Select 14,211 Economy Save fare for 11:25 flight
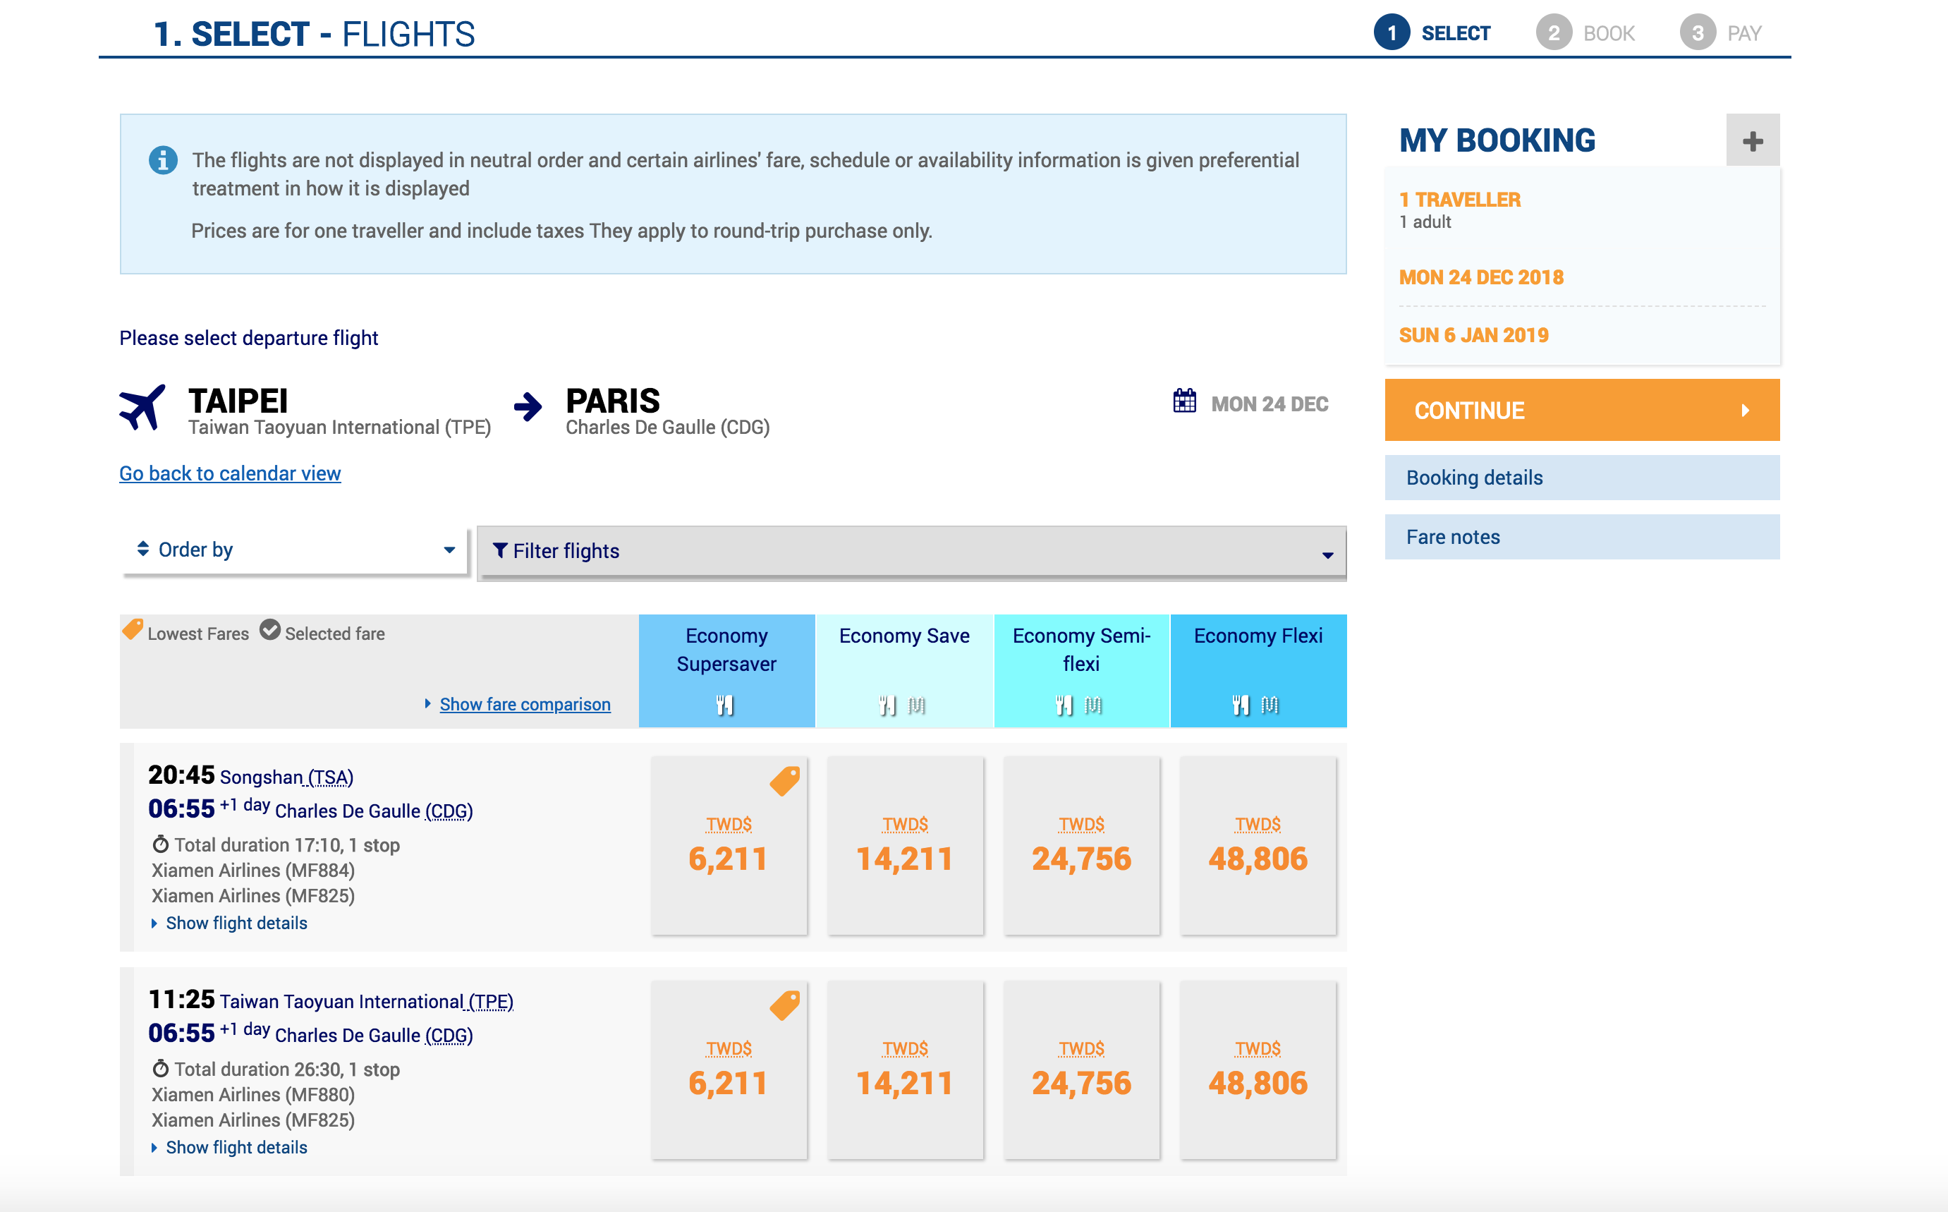 pyautogui.click(x=905, y=1070)
